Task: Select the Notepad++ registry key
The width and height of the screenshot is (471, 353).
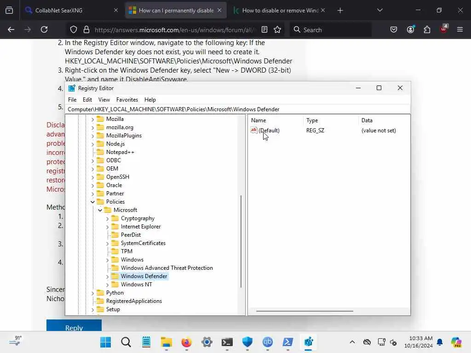Action: tap(120, 152)
